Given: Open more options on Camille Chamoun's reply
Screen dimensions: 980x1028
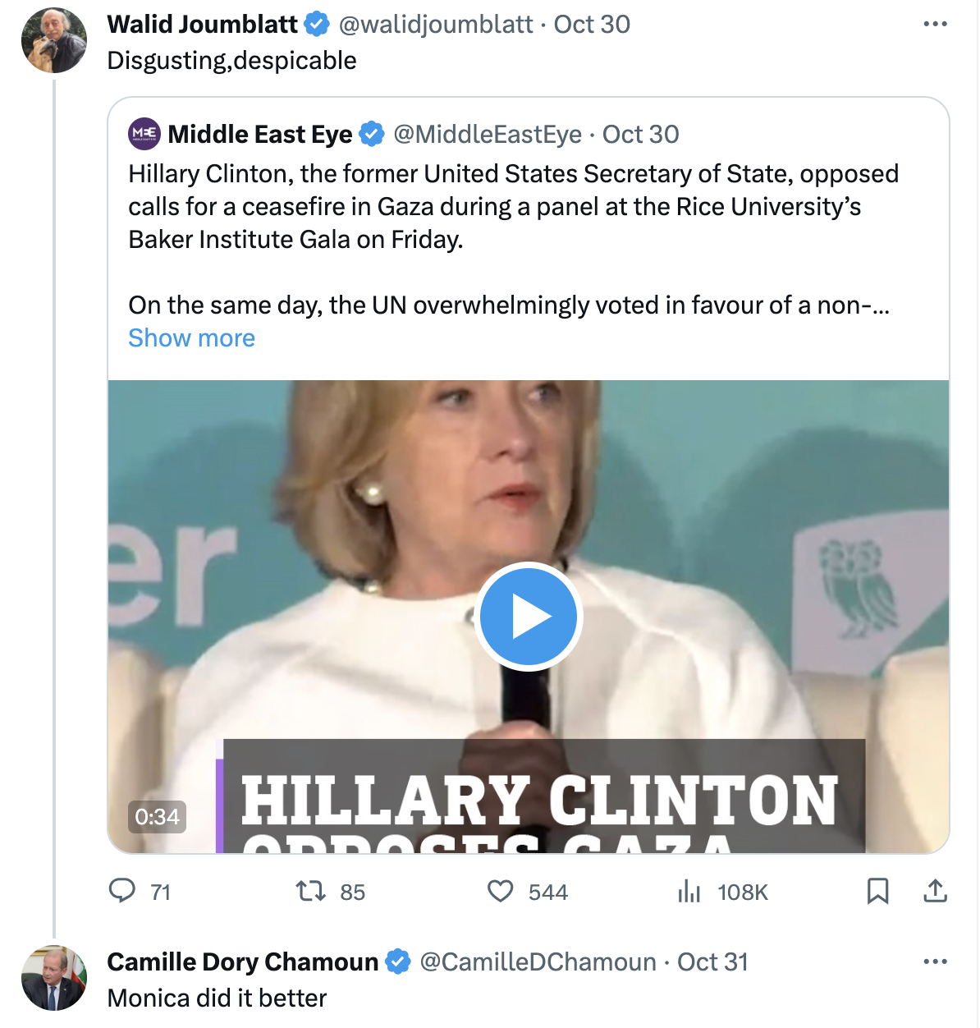Looking at the screenshot, I should [x=935, y=961].
